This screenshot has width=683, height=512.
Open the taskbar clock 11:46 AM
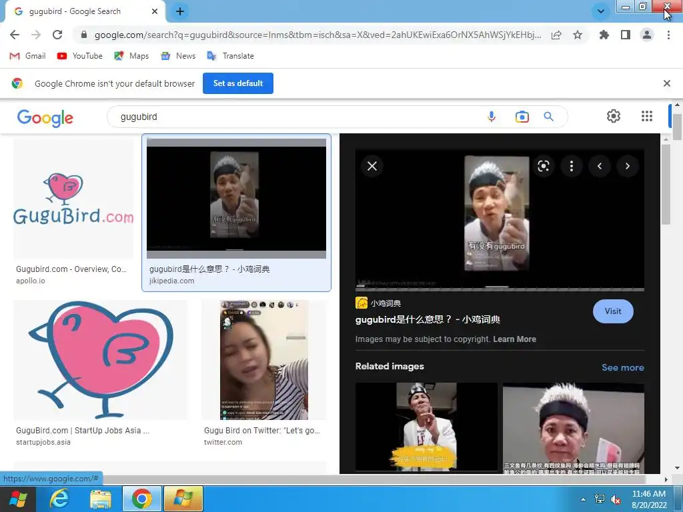(x=649, y=499)
